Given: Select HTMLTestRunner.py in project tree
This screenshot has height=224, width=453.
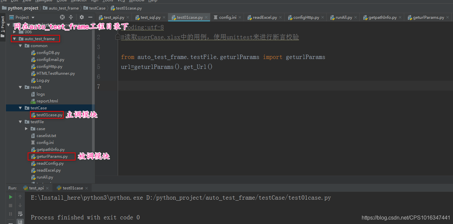Looking at the screenshot, I should click(x=56, y=73).
